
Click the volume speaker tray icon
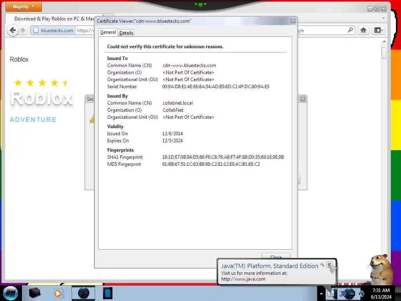[x=361, y=294]
